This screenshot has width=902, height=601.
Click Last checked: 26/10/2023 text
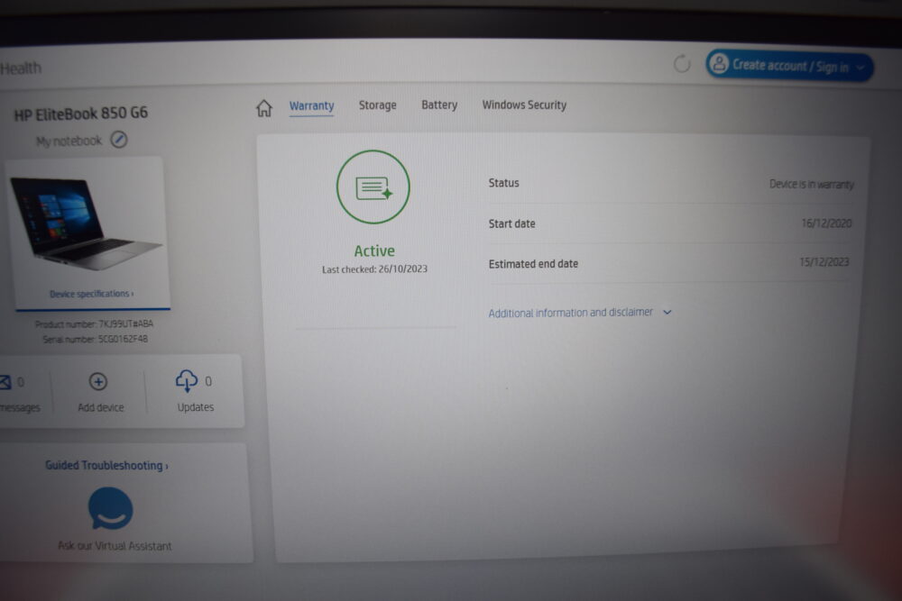tap(374, 269)
